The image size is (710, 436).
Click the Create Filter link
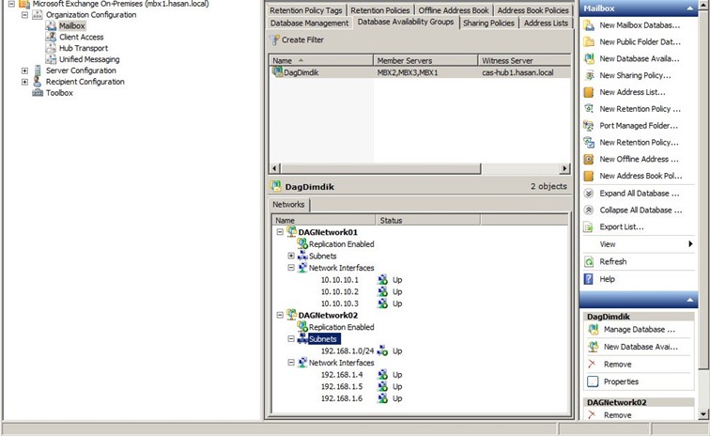click(302, 39)
